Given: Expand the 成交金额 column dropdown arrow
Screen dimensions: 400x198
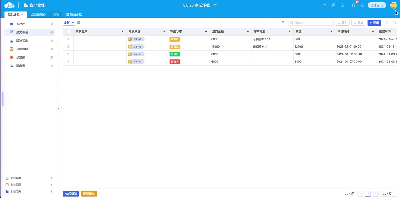Looking at the screenshot, I should tap(248, 32).
